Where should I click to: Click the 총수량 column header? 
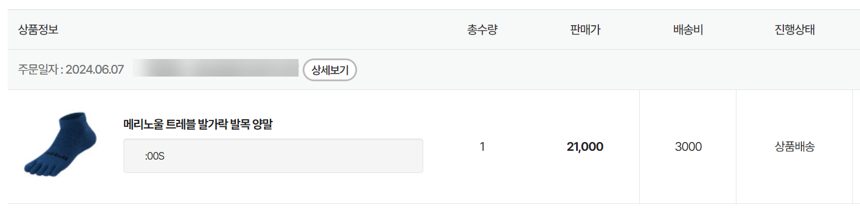[482, 30]
